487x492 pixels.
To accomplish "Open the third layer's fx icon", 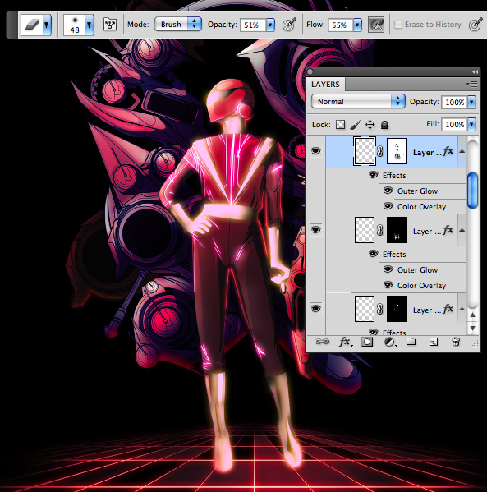I will (448, 309).
